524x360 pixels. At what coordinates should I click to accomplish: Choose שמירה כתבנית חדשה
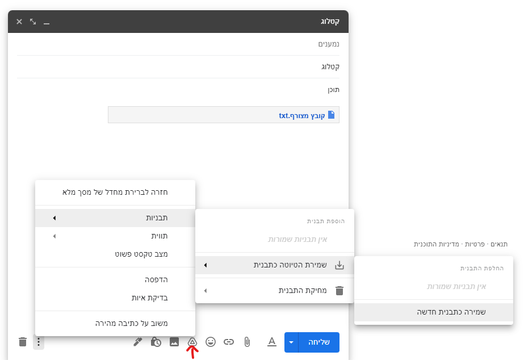point(434,312)
